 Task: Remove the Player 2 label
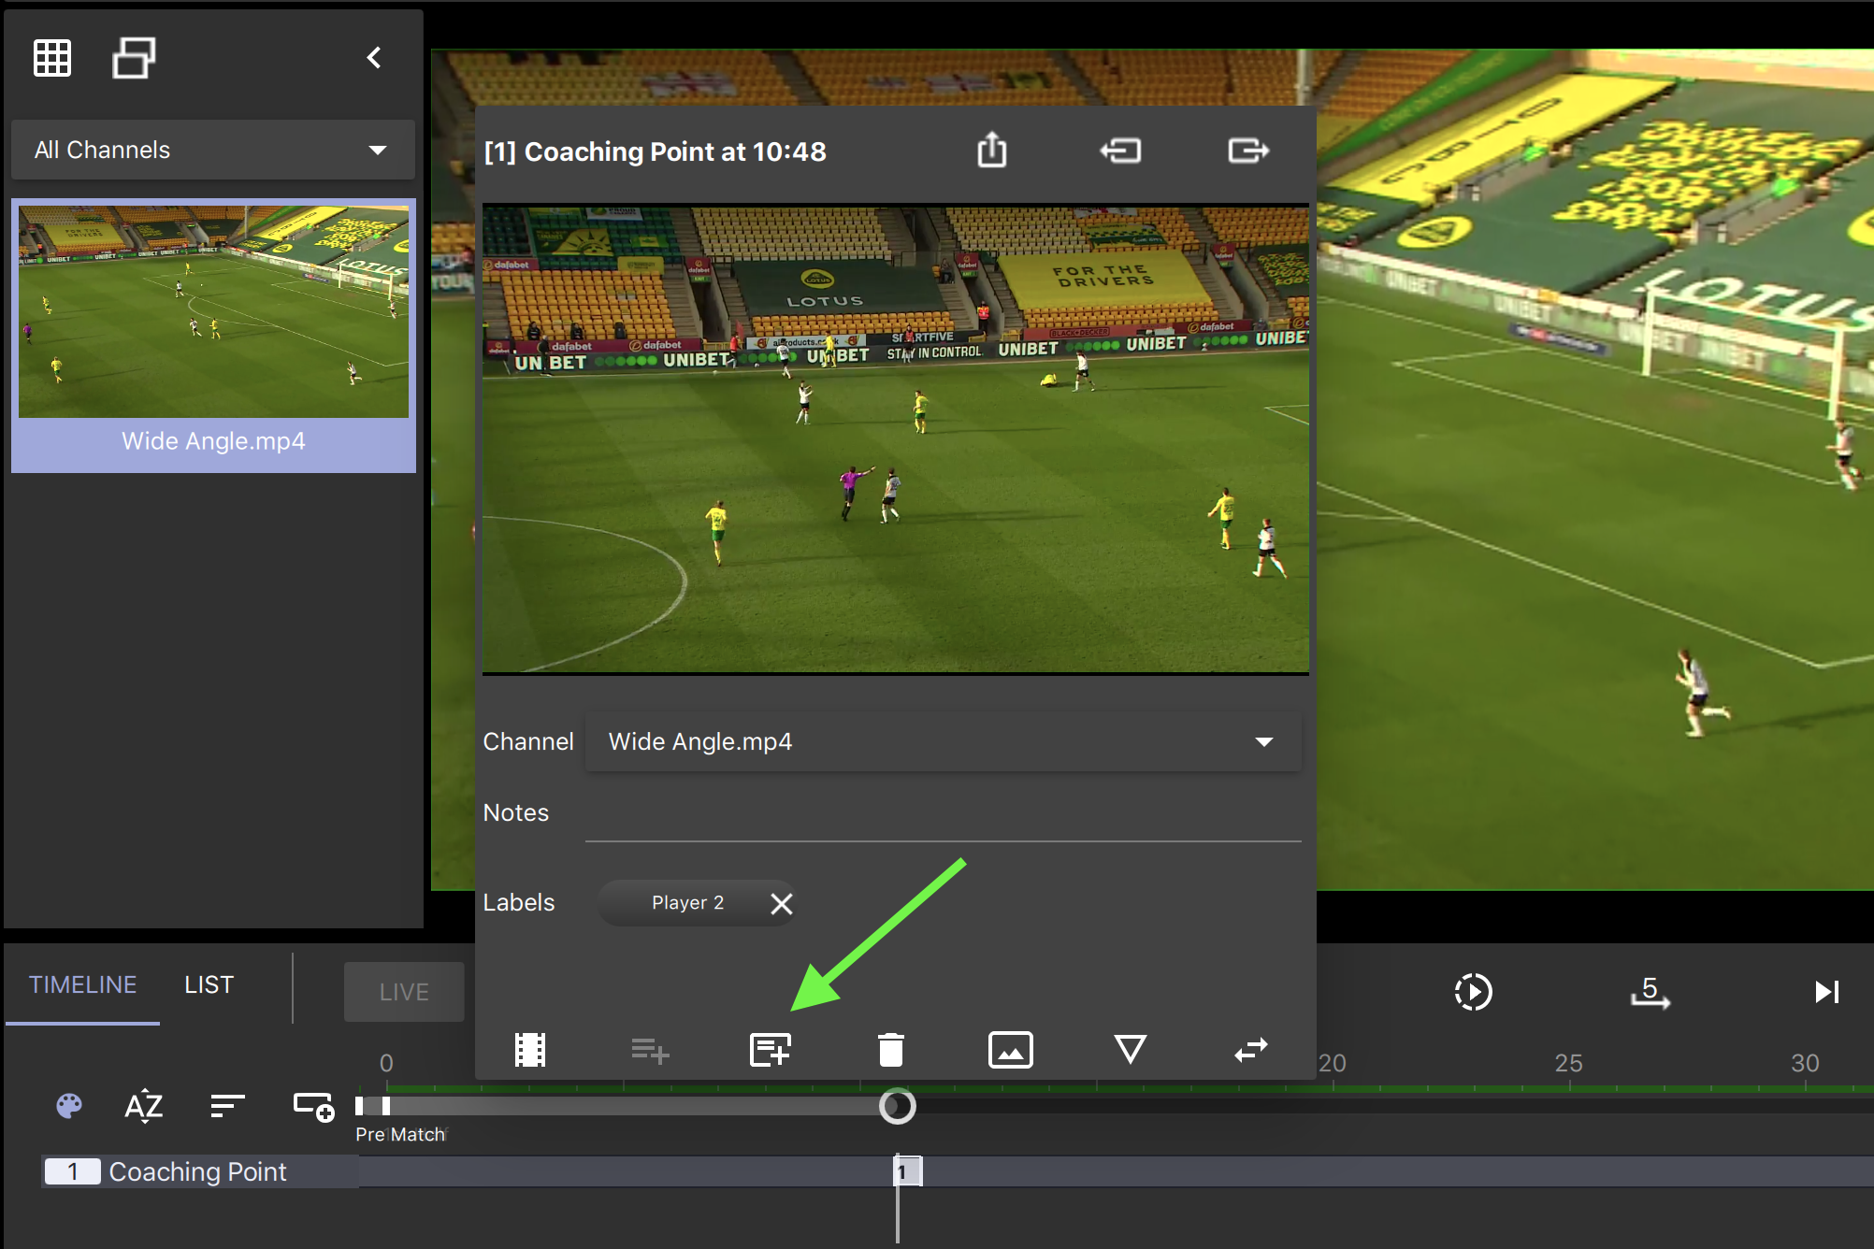pyautogui.click(x=782, y=903)
